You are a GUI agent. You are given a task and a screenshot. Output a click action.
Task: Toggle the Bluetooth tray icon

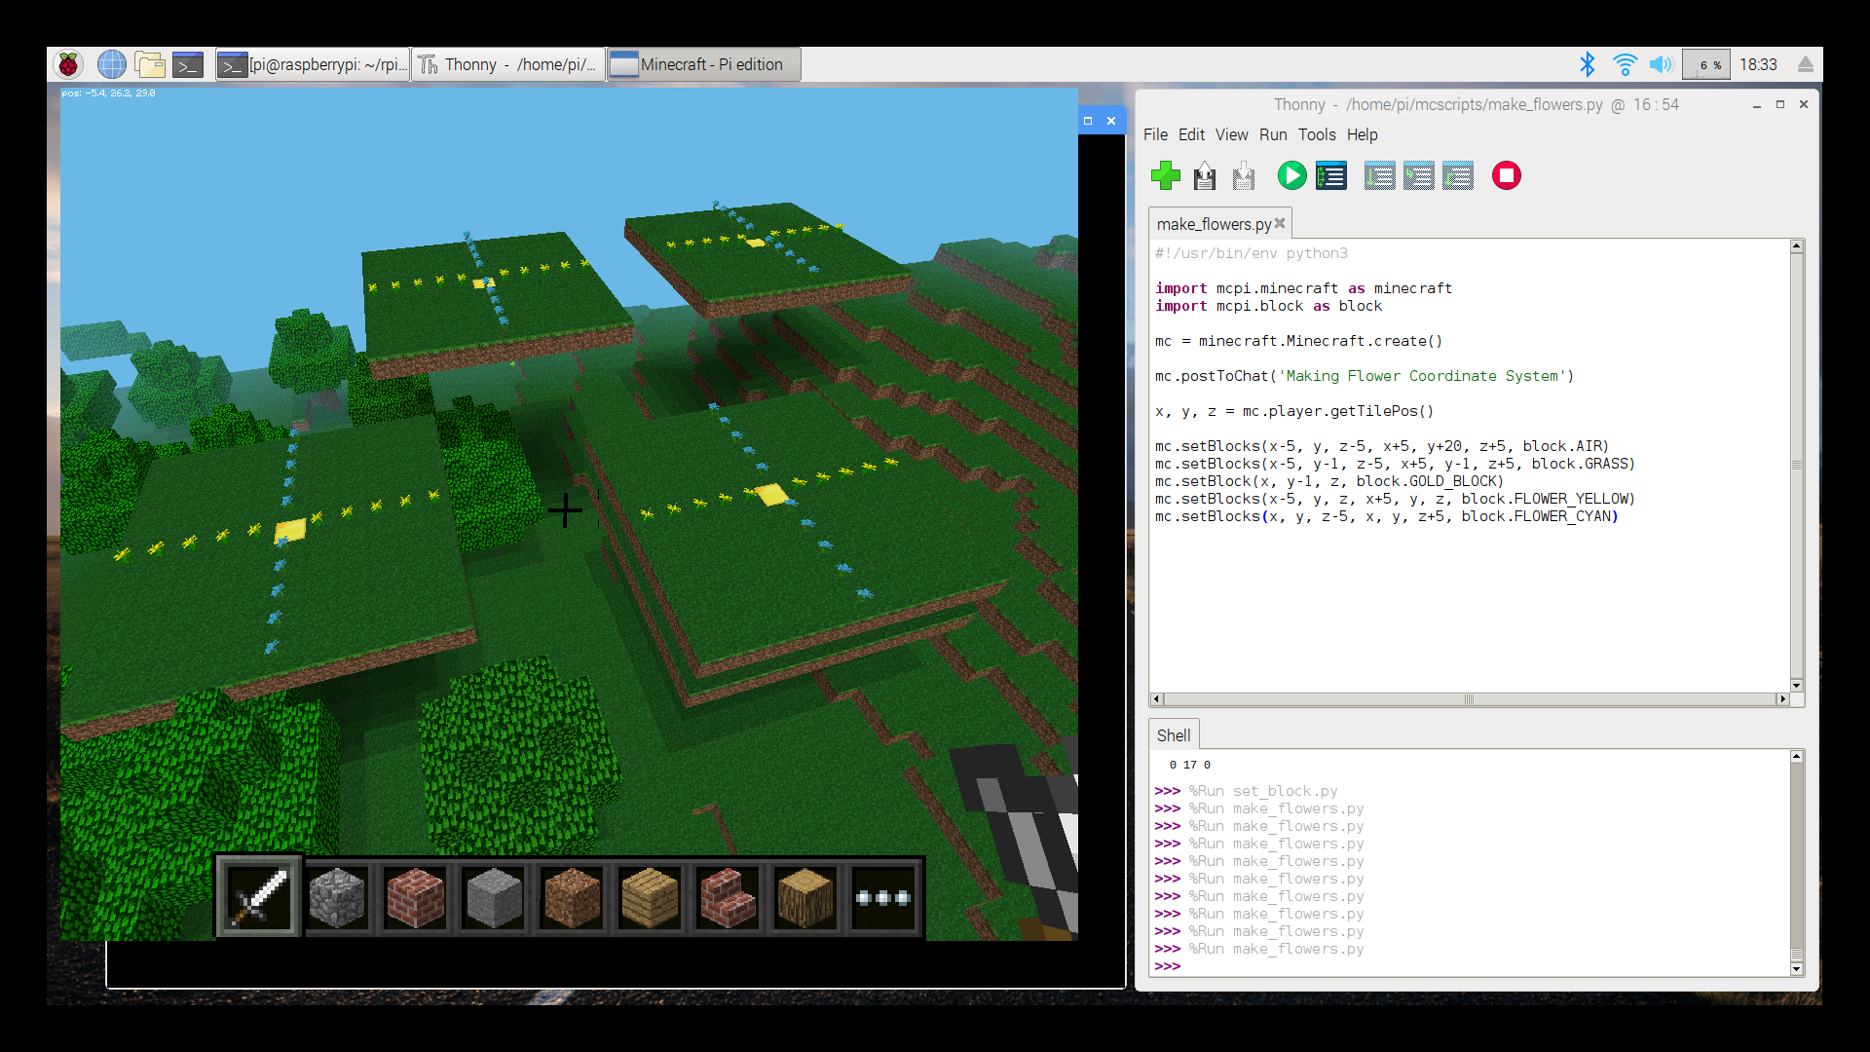(x=1587, y=64)
